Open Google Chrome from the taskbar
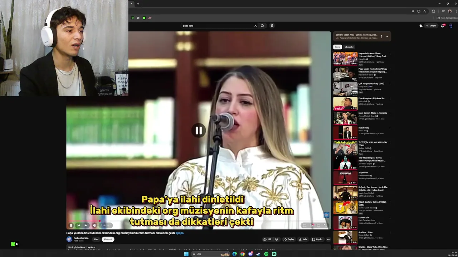The width and height of the screenshot is (458, 257). (243, 254)
